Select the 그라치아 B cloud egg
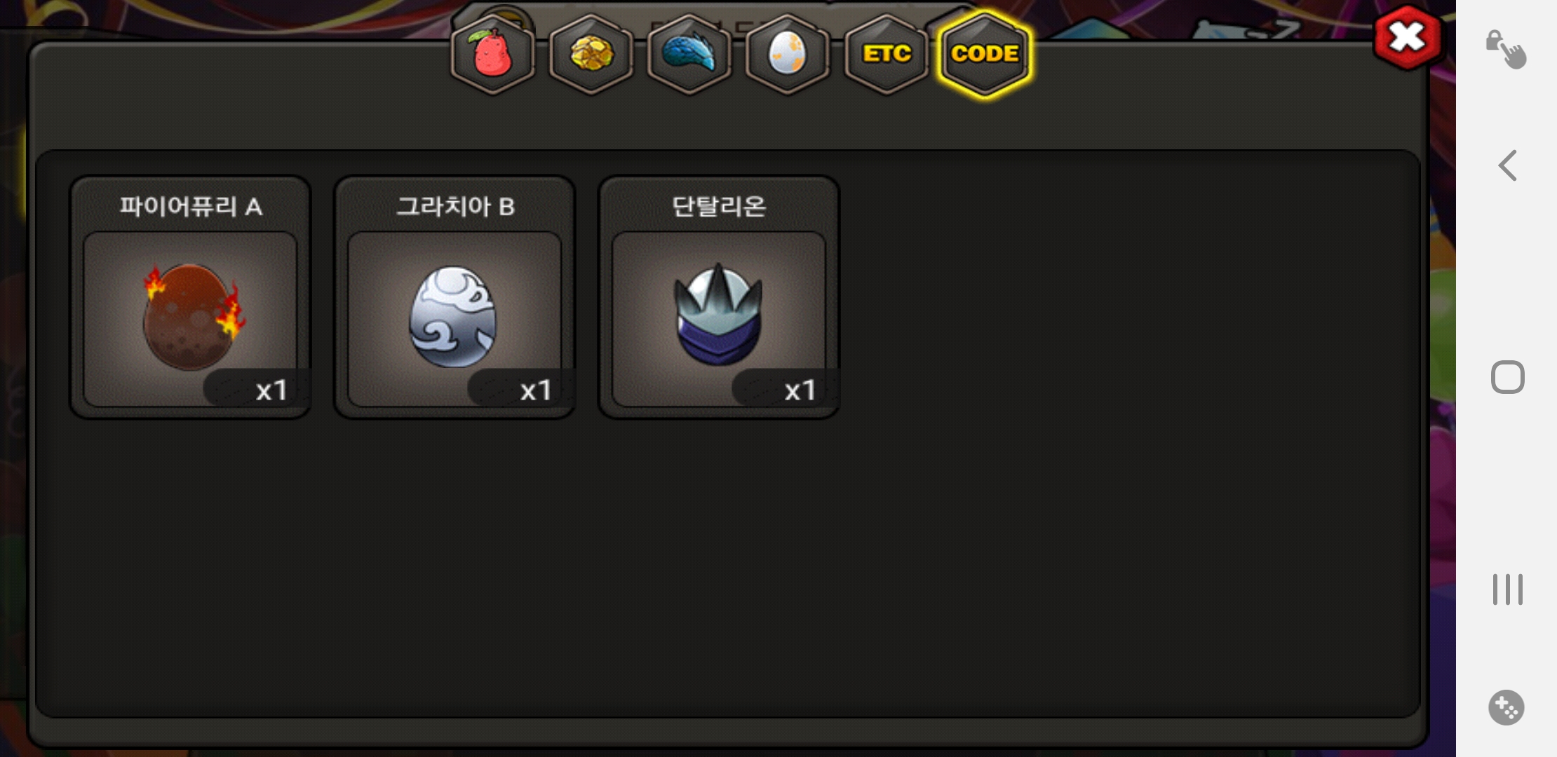 (x=454, y=318)
